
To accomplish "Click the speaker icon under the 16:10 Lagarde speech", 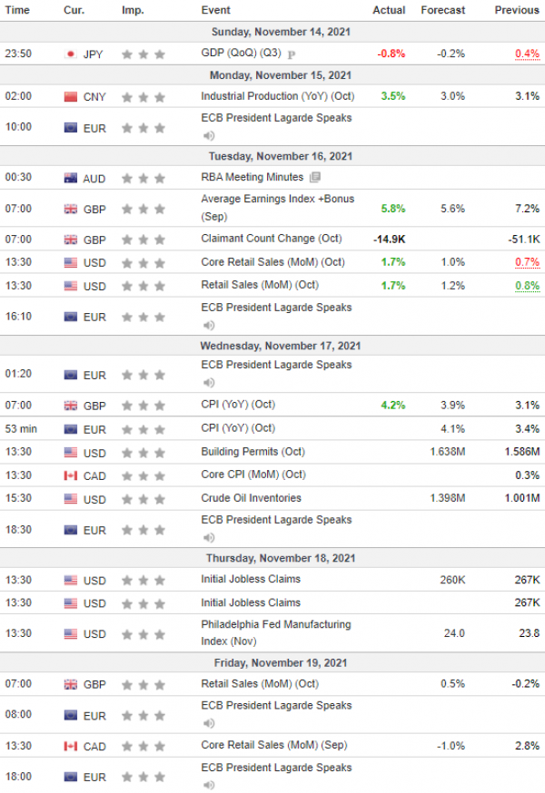I will click(209, 325).
